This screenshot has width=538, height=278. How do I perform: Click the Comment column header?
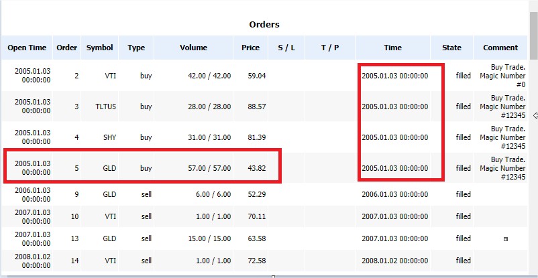pos(500,48)
